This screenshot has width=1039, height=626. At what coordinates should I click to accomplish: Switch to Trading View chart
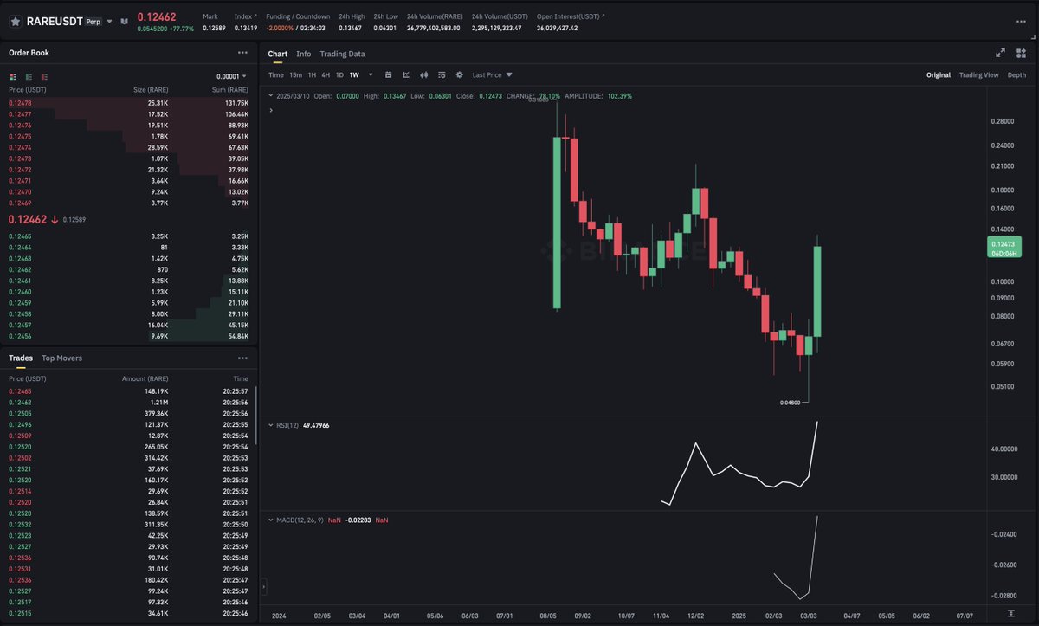979,75
